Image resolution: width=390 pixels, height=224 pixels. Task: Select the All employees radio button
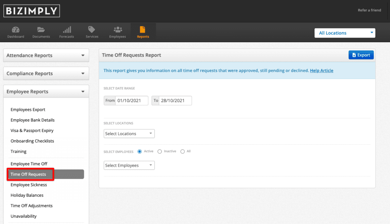pos(182,151)
